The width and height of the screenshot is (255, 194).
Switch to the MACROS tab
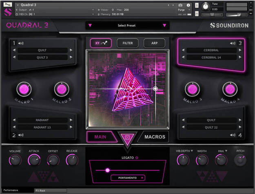pos(155,137)
